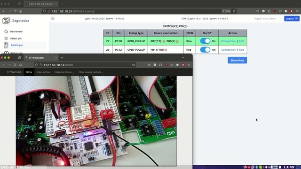Click the 'PC12' pin cell

(x=119, y=50)
